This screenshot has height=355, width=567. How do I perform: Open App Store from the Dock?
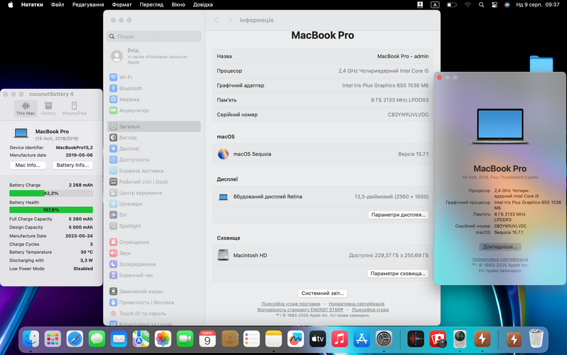362,339
